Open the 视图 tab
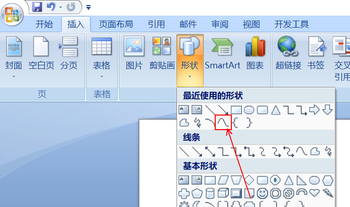350x207 pixels. [x=251, y=24]
